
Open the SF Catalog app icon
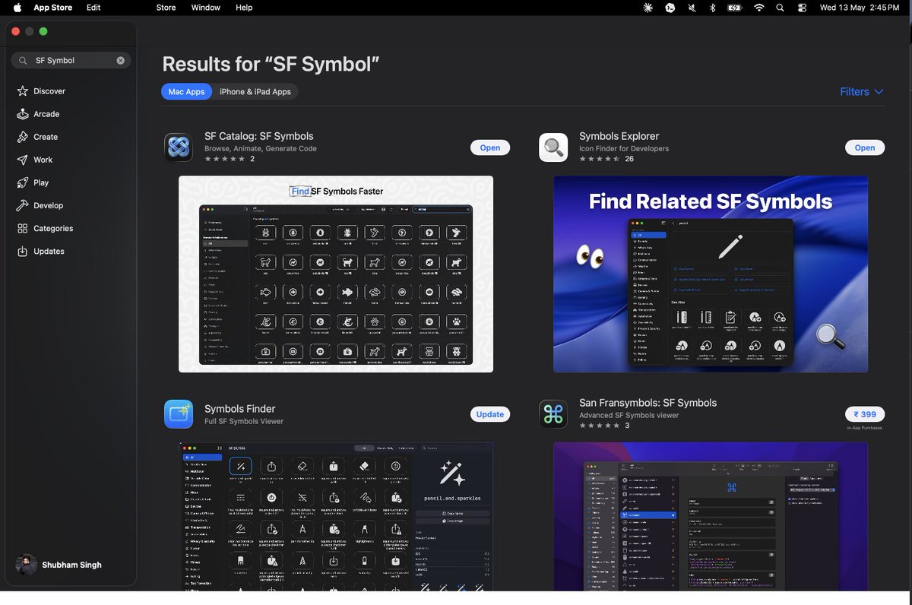click(179, 147)
